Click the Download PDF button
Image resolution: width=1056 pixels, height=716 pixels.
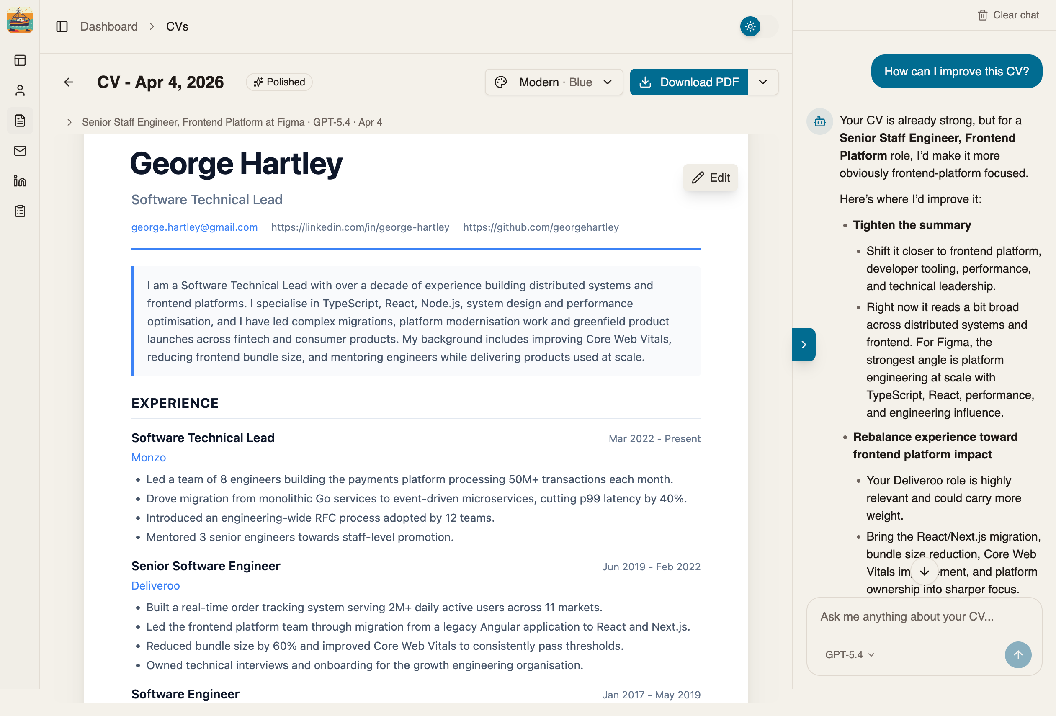pyautogui.click(x=688, y=82)
